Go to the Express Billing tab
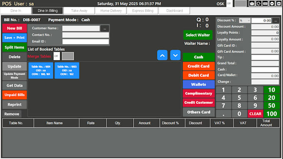This screenshot has width=283, height=159. coord(143,11)
